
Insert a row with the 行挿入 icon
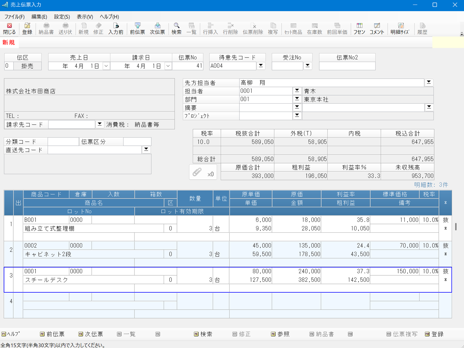[x=210, y=28]
